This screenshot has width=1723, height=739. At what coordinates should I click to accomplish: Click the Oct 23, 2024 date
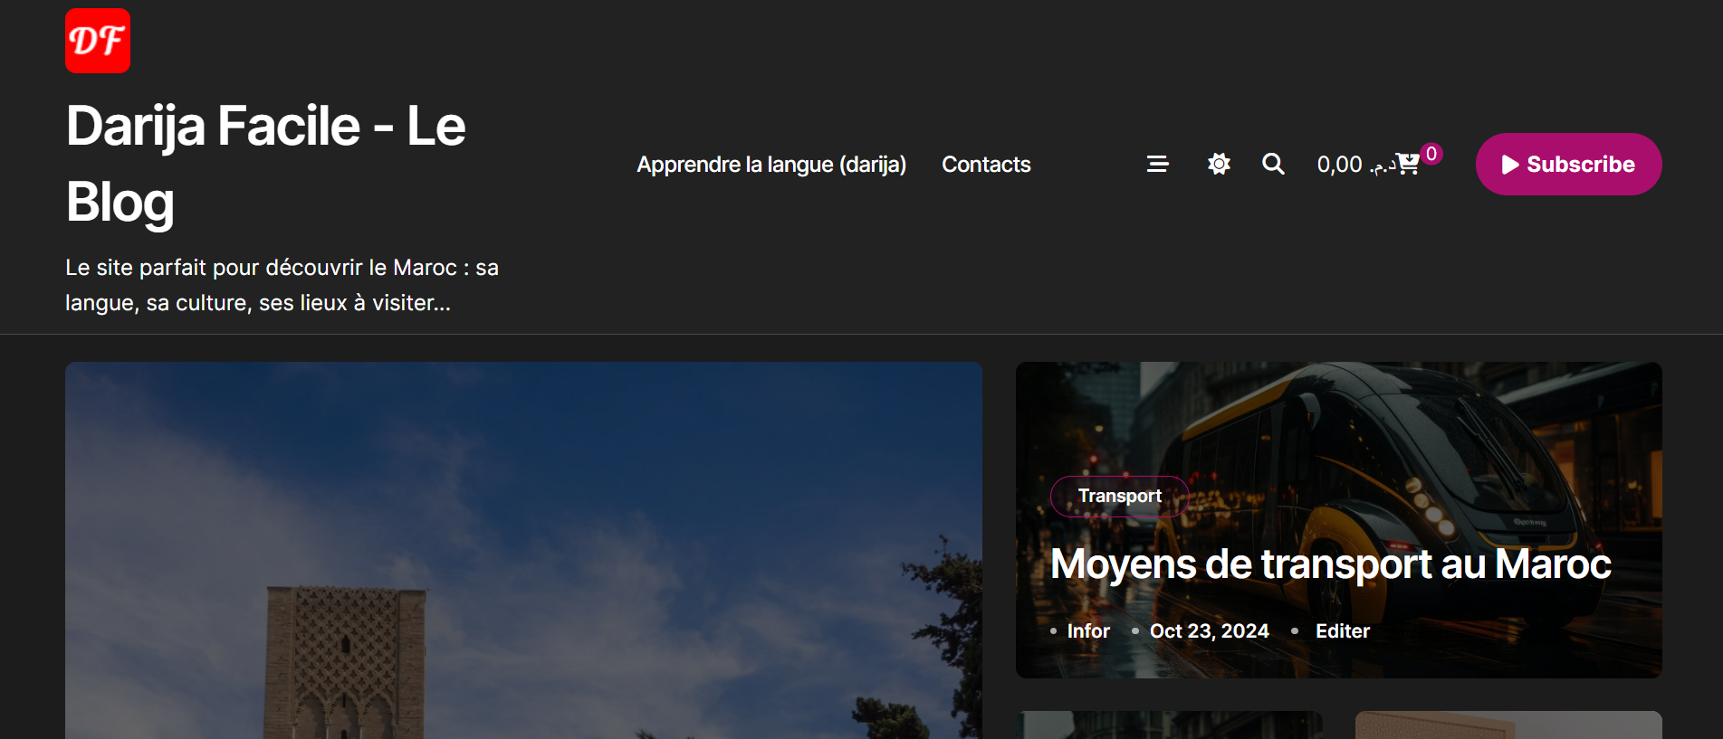click(x=1209, y=630)
